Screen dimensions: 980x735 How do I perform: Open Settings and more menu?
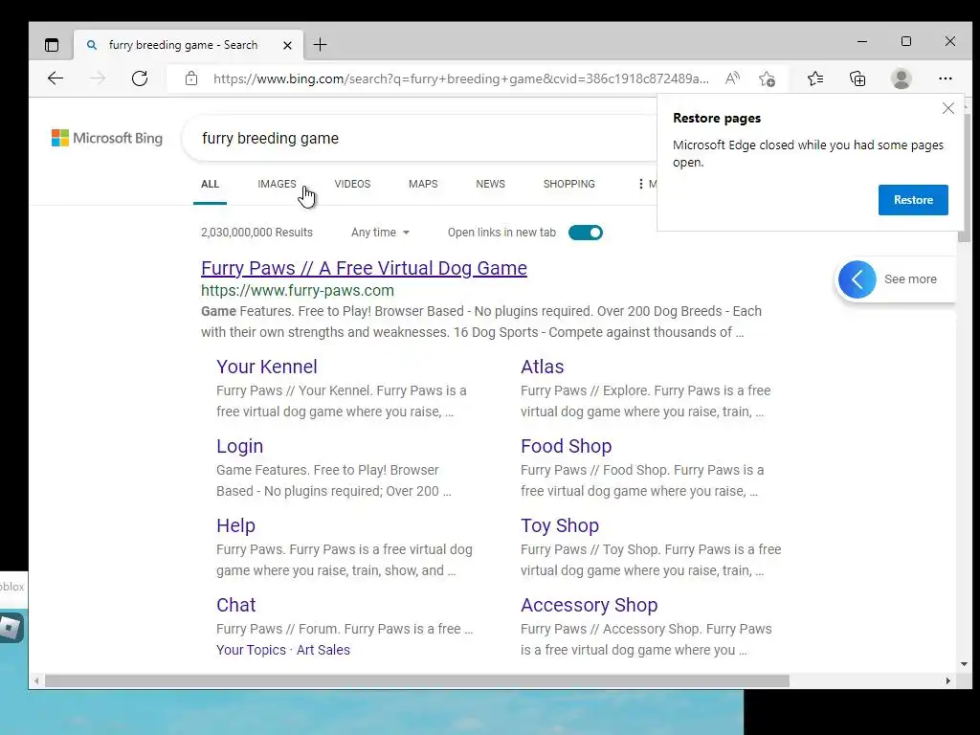945,78
